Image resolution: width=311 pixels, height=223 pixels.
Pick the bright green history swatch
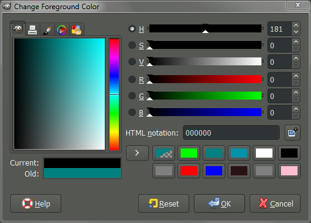click(x=189, y=153)
